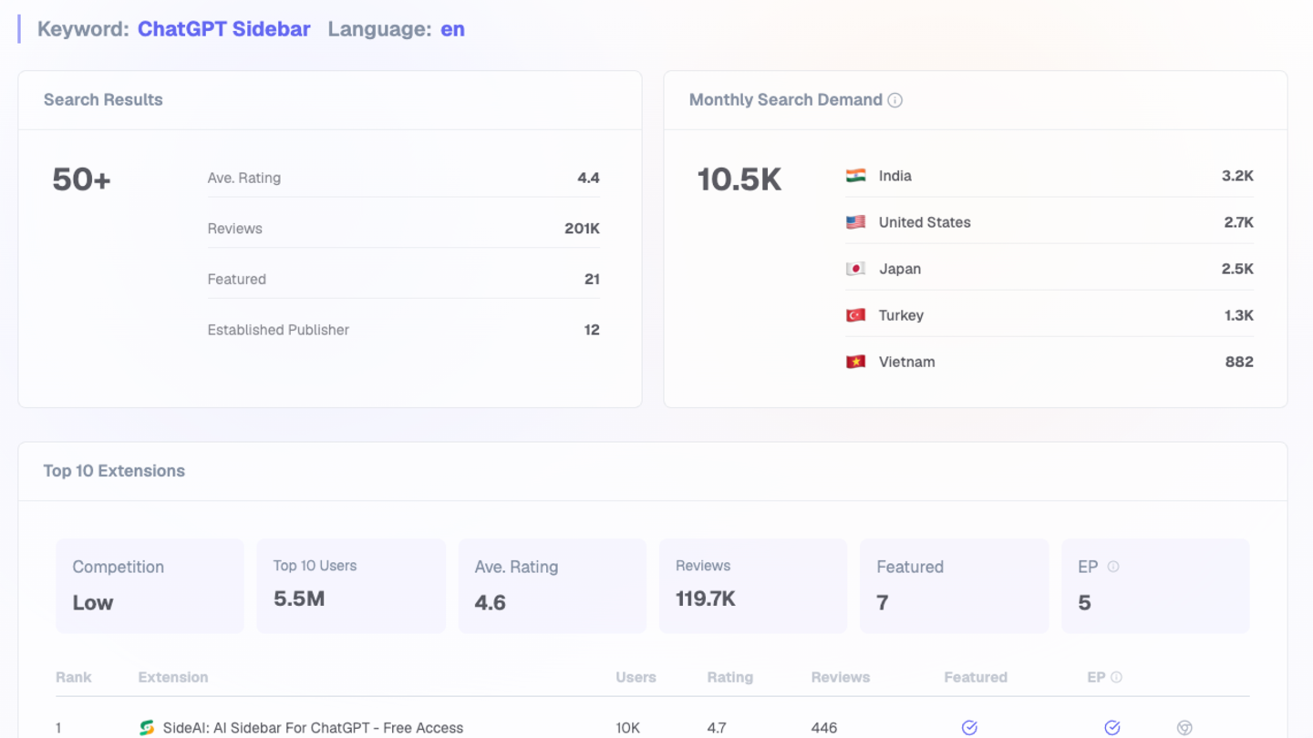Screen dimensions: 1313x738
Task: Click the Monthly Search Demand info icon
Action: pyautogui.click(x=895, y=100)
